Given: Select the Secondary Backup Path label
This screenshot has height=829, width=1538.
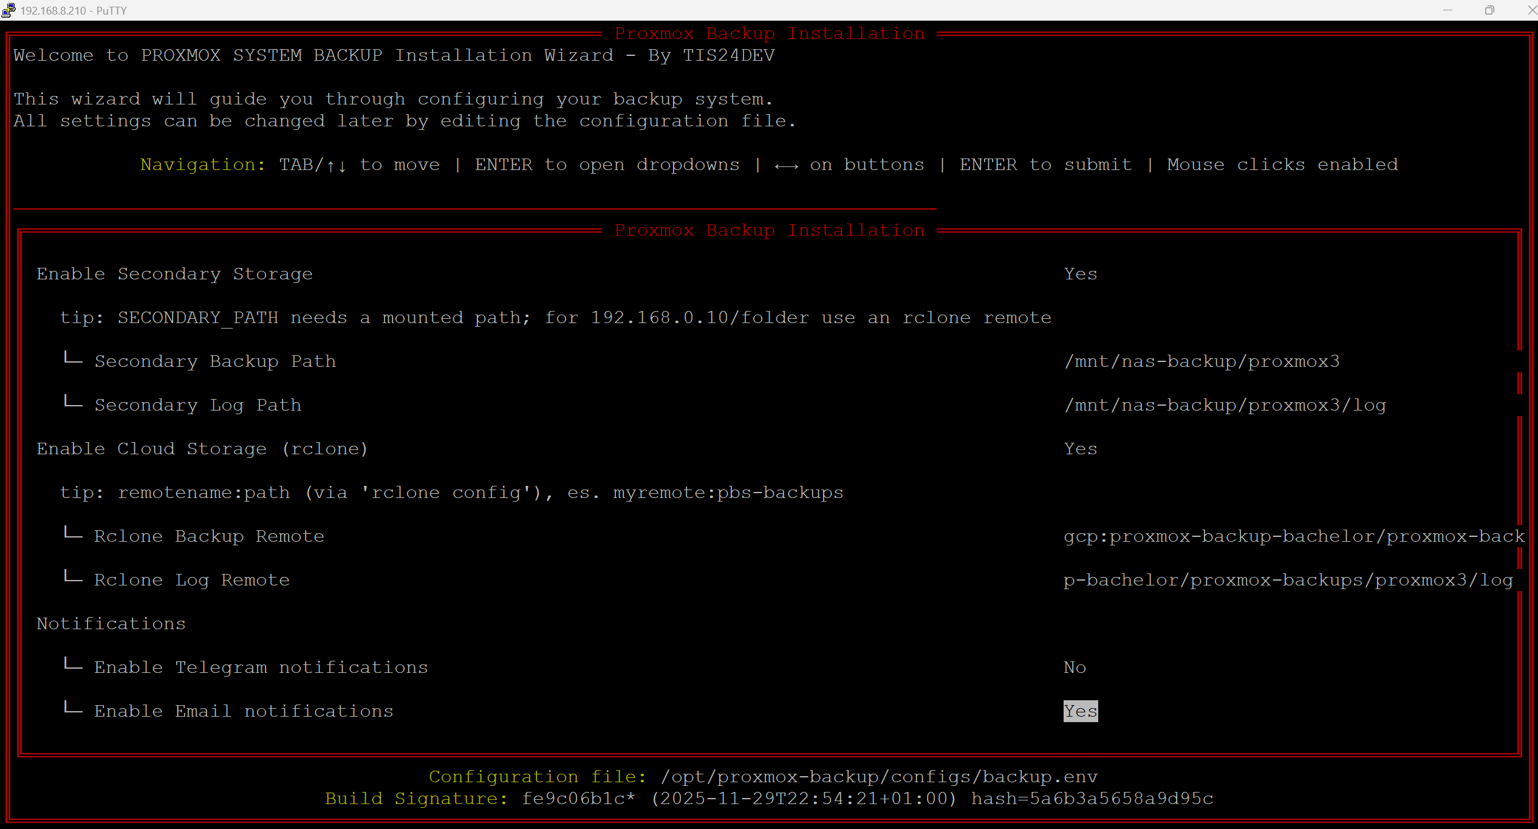Looking at the screenshot, I should tap(215, 361).
